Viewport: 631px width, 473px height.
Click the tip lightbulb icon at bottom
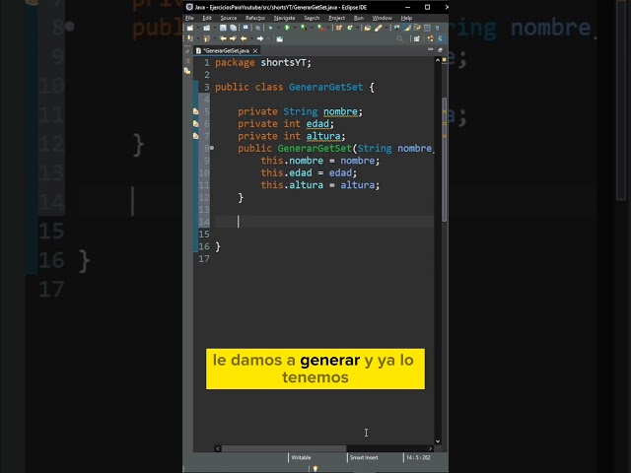pos(315,469)
